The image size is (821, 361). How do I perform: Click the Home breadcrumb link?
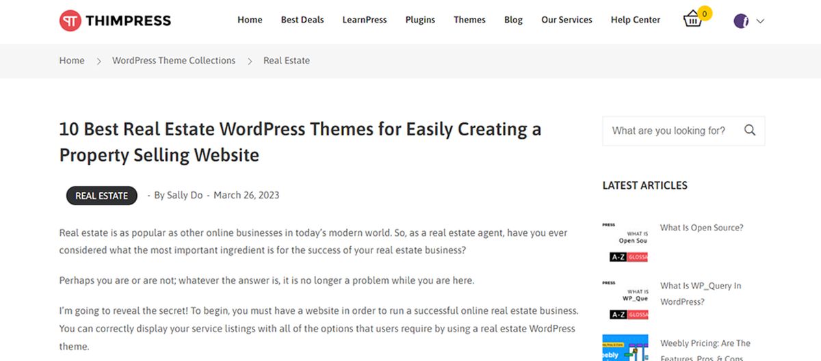pos(72,60)
